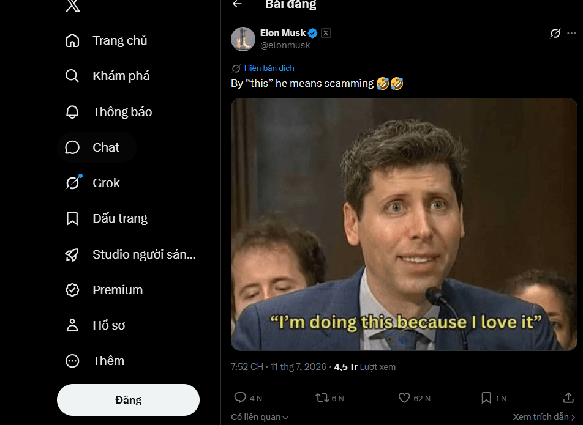Bookmark the post with bookmark icon
The image size is (583, 425).
tap(486, 398)
